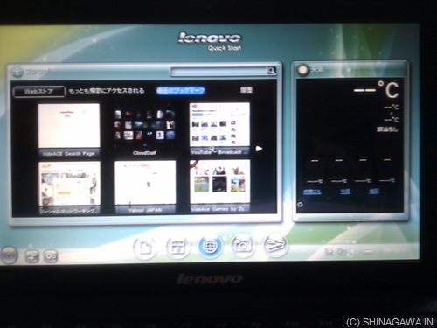This screenshot has width=437, height=328.
Task: Open the camera photo icon in dock
Action: click(243, 246)
